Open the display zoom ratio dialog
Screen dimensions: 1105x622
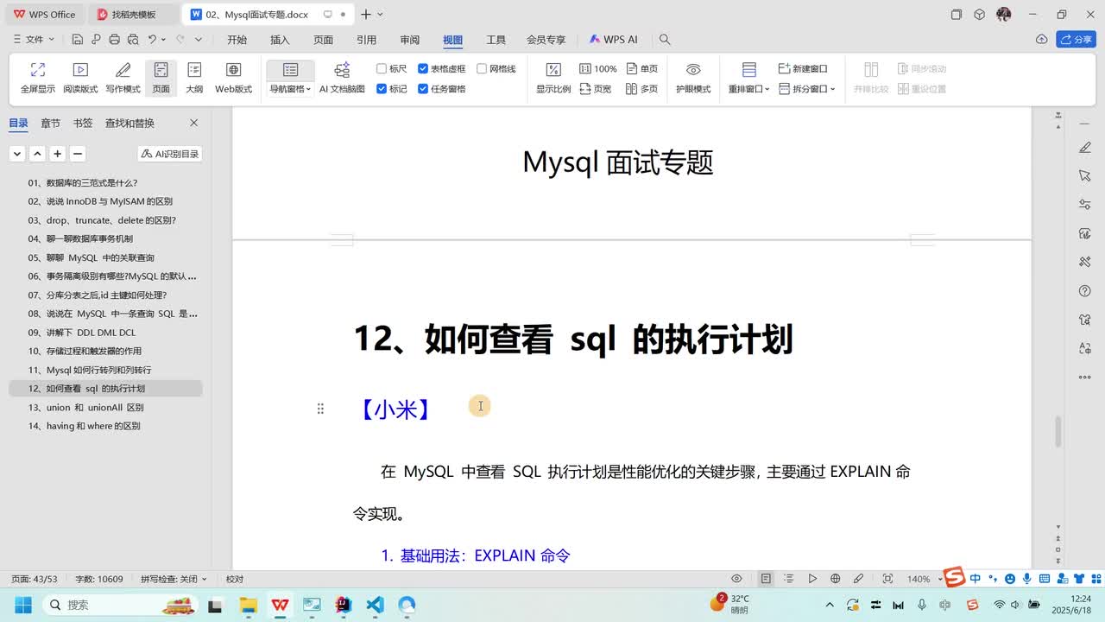(553, 78)
